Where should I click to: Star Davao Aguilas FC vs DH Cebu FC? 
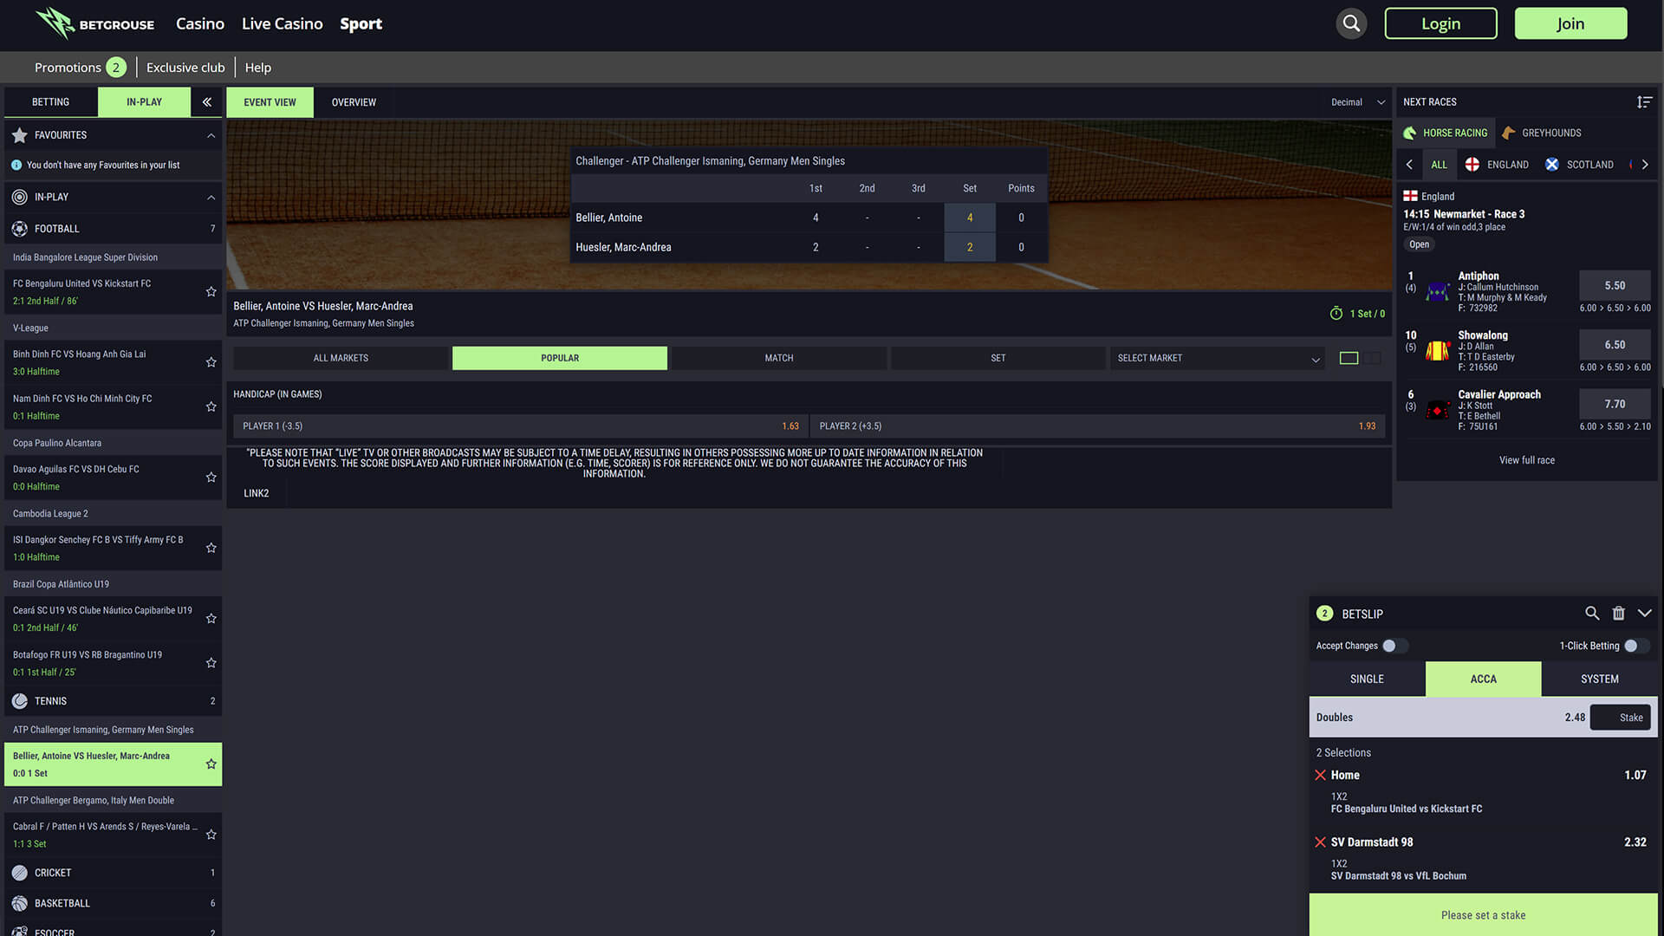pos(211,478)
